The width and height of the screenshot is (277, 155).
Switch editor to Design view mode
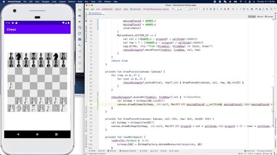coord(269,16)
